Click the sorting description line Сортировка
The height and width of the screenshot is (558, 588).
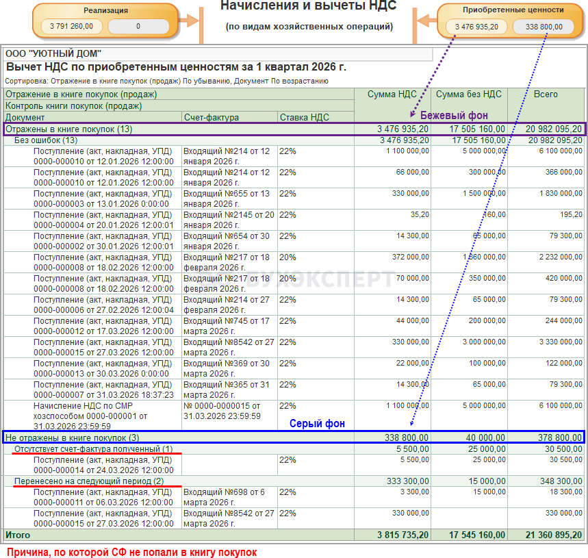[x=166, y=81]
